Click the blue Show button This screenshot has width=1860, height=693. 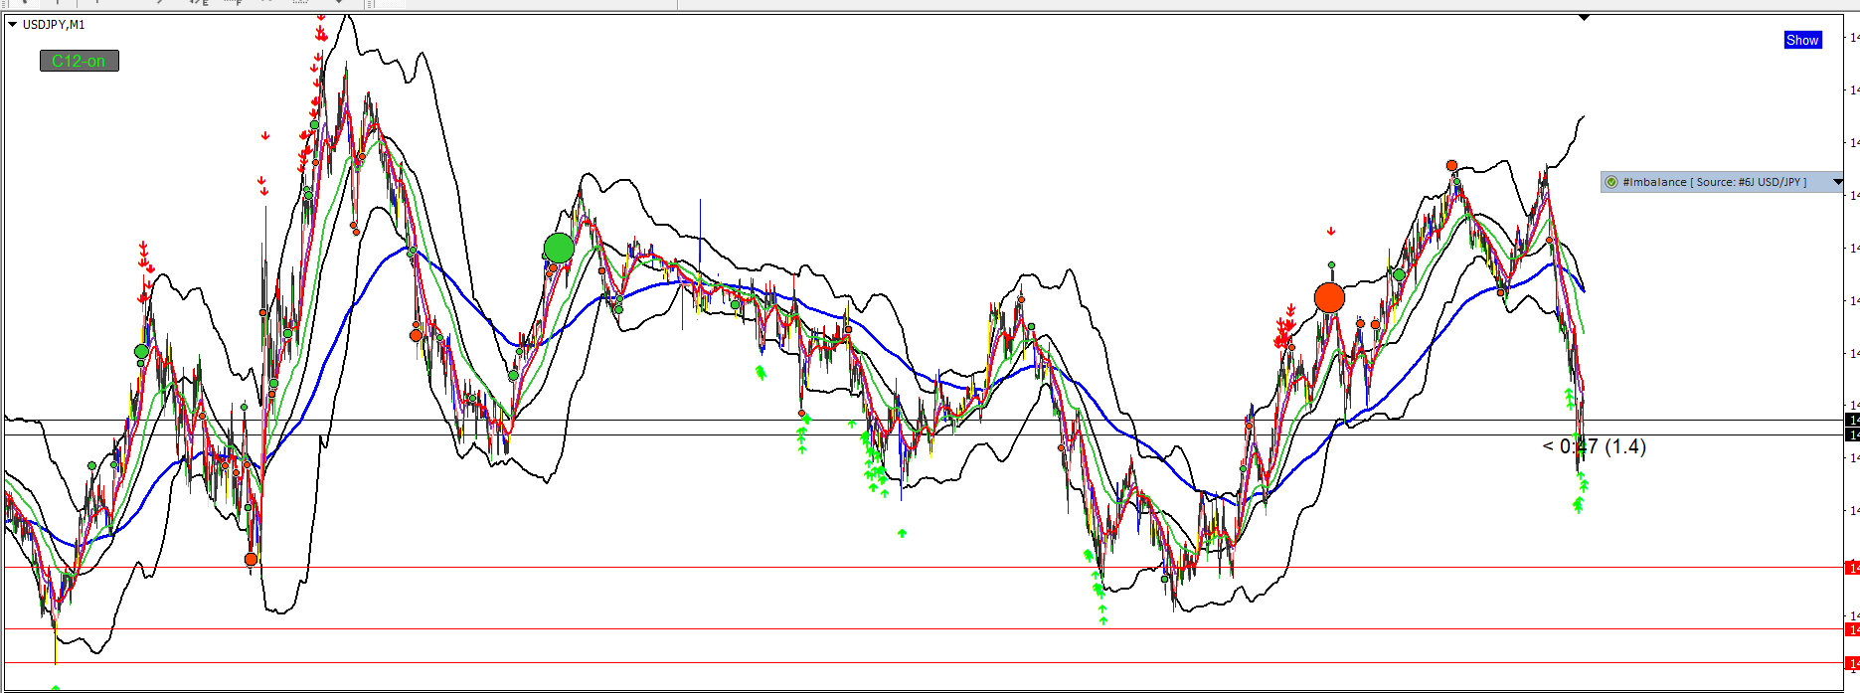[x=1802, y=40]
